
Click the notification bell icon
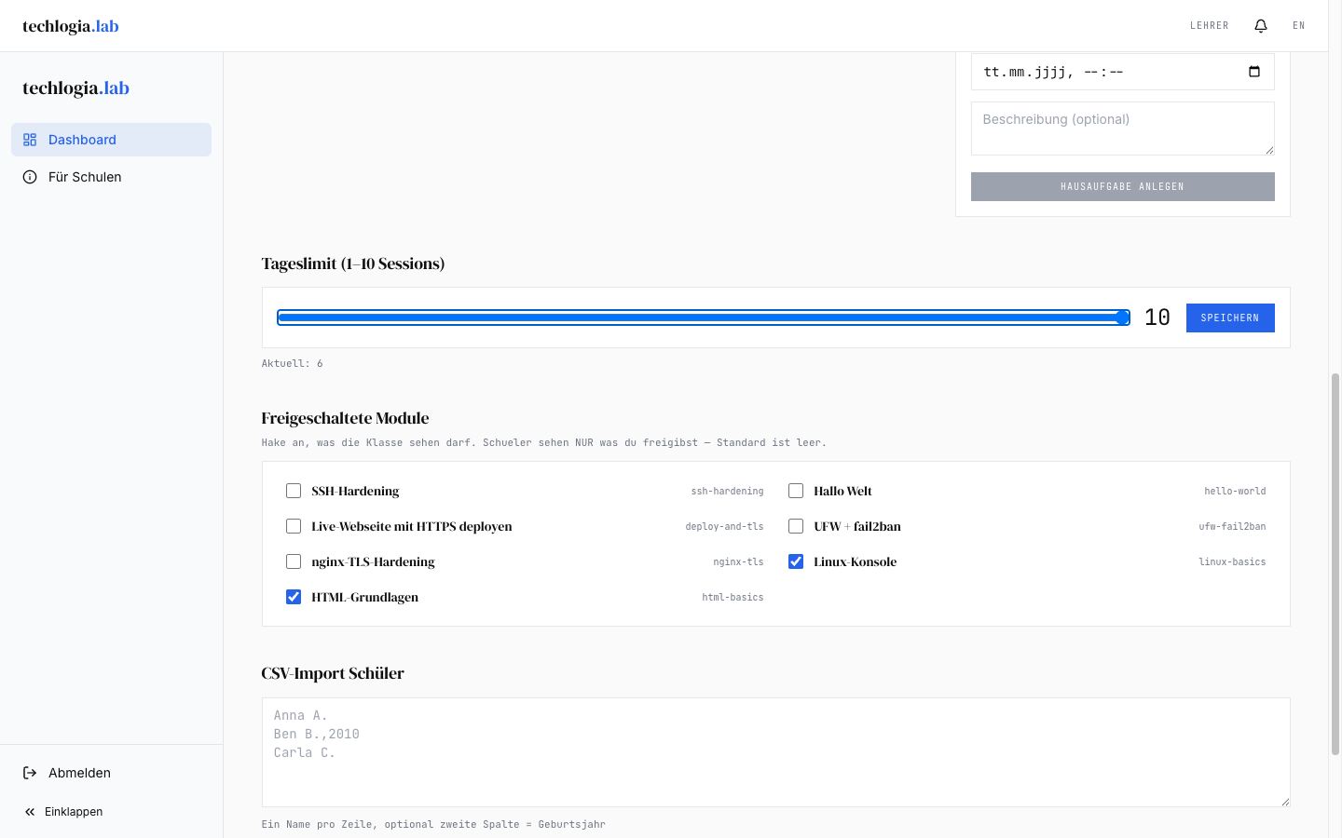coord(1261,26)
